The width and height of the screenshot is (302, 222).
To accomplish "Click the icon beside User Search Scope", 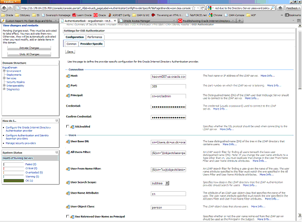I will coord(68,182).
